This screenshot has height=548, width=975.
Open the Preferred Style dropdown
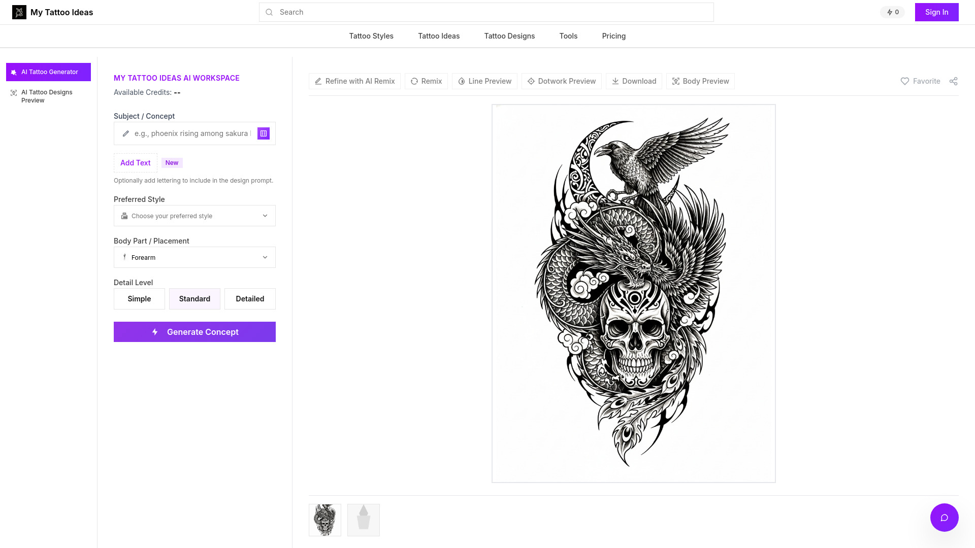pyautogui.click(x=194, y=216)
